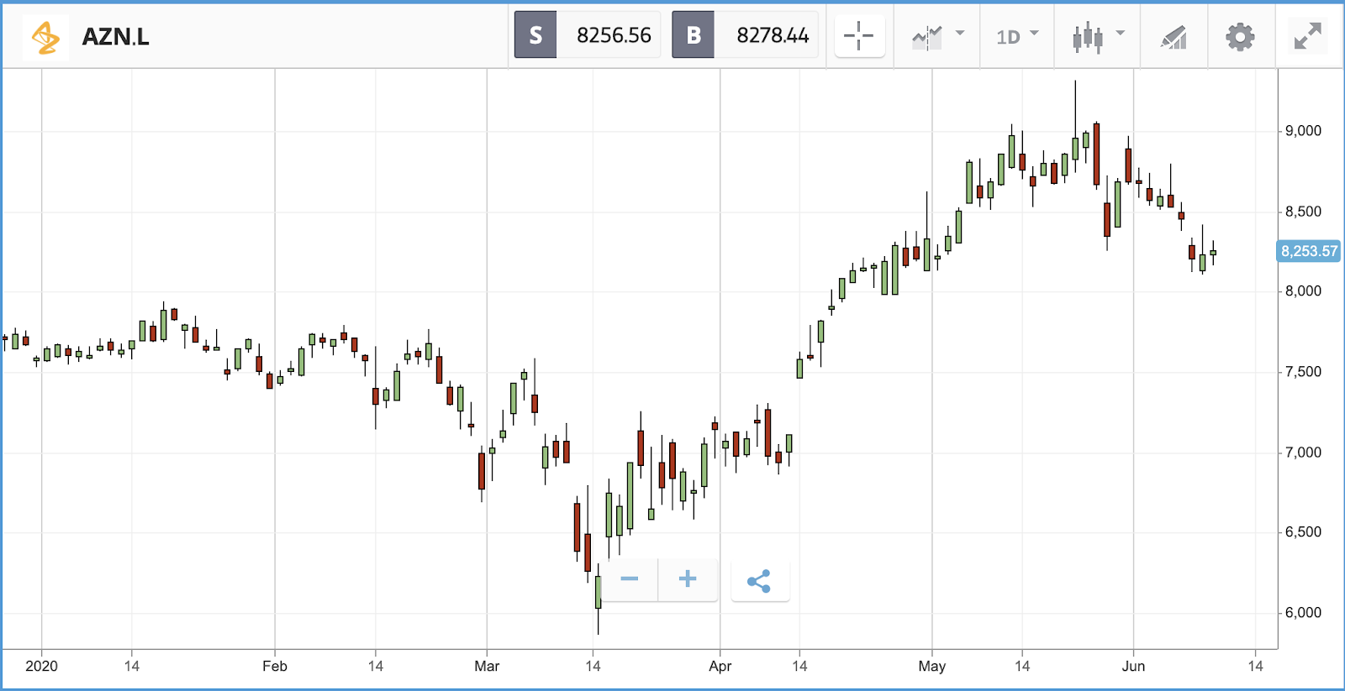Zoom out the chart with minus
The image size is (1345, 691).
(630, 579)
